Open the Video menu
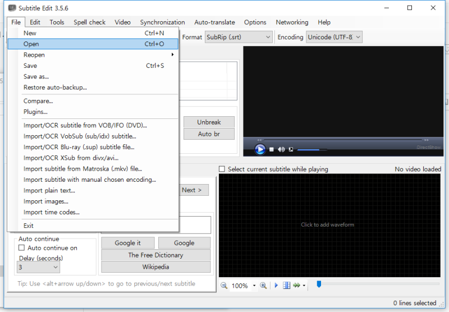 click(x=122, y=22)
